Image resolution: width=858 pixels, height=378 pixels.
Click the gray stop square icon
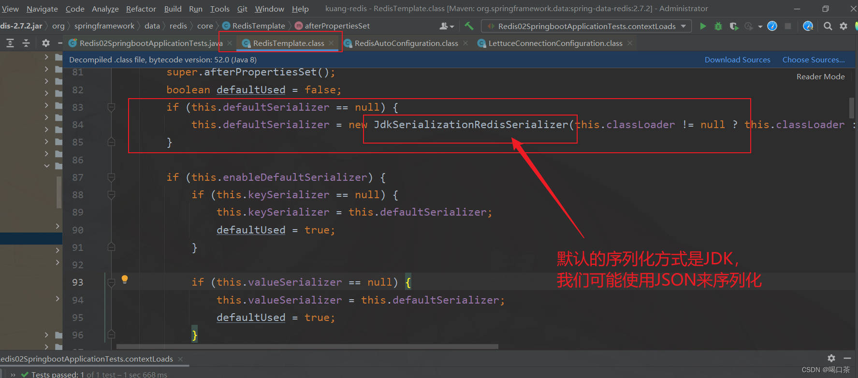788,26
